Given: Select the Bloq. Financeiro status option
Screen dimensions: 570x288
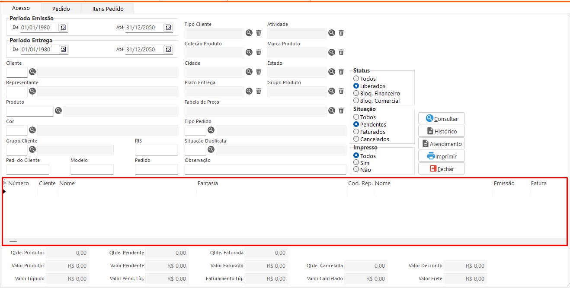Looking at the screenshot, I should pyautogui.click(x=356, y=93).
